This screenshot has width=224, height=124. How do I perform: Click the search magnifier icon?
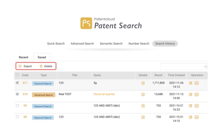pyautogui.click(x=205, y=67)
